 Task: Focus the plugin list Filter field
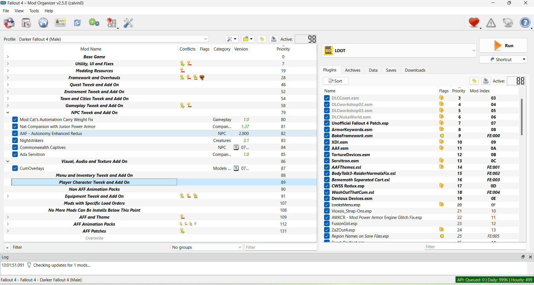tap(475, 247)
